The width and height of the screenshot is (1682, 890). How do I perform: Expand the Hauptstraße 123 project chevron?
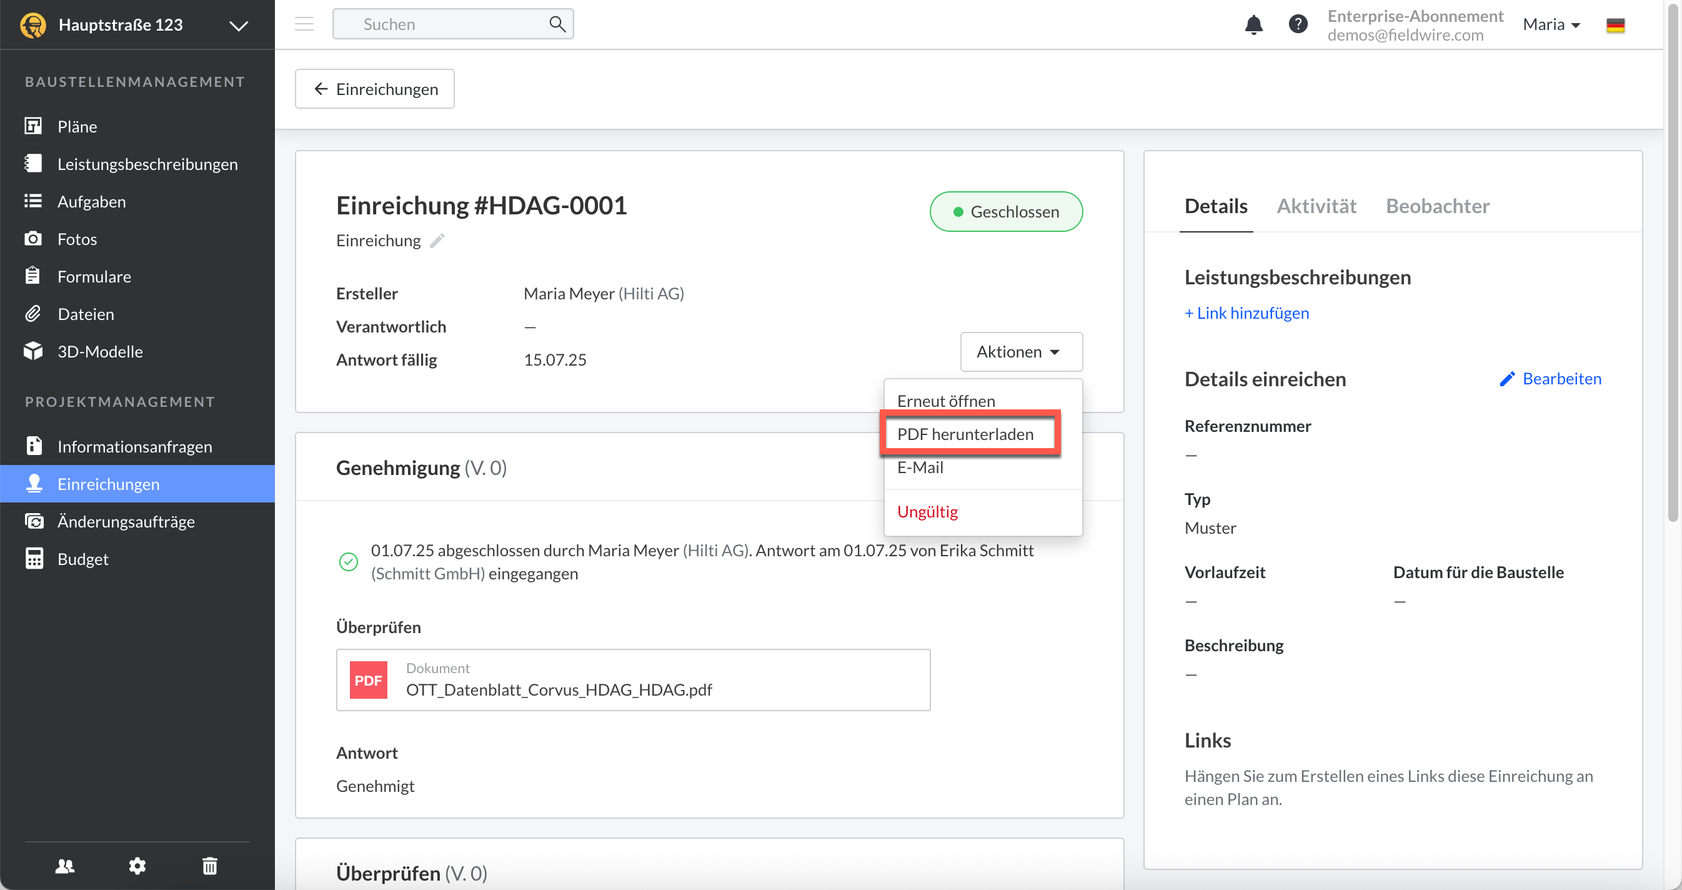pyautogui.click(x=238, y=26)
